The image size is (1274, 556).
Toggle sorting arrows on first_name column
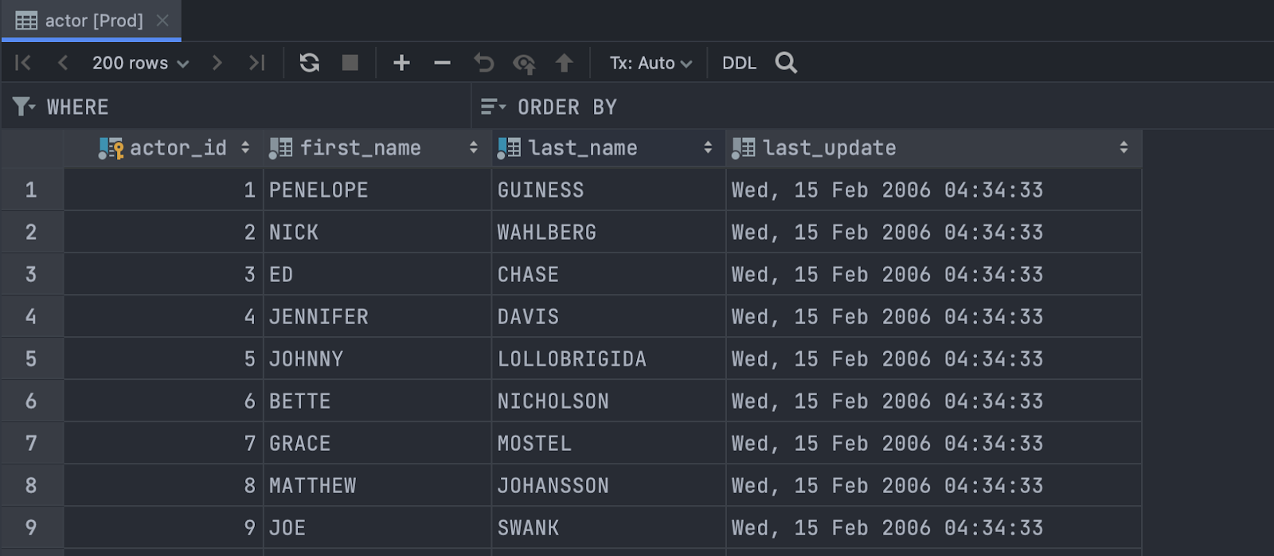[x=474, y=148]
